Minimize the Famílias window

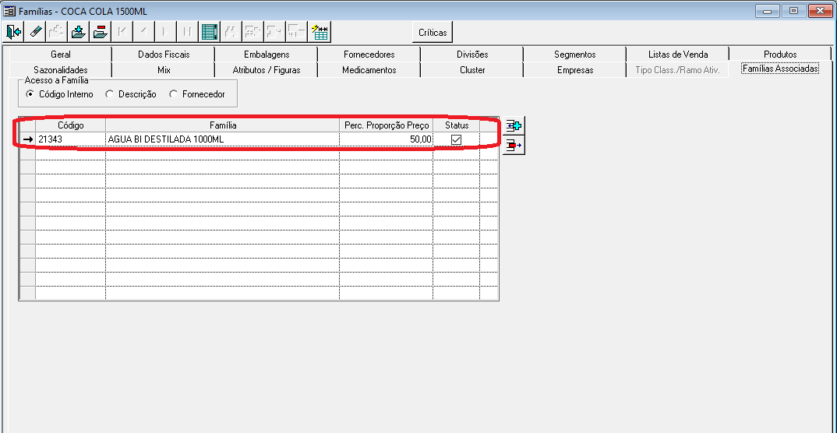point(768,10)
